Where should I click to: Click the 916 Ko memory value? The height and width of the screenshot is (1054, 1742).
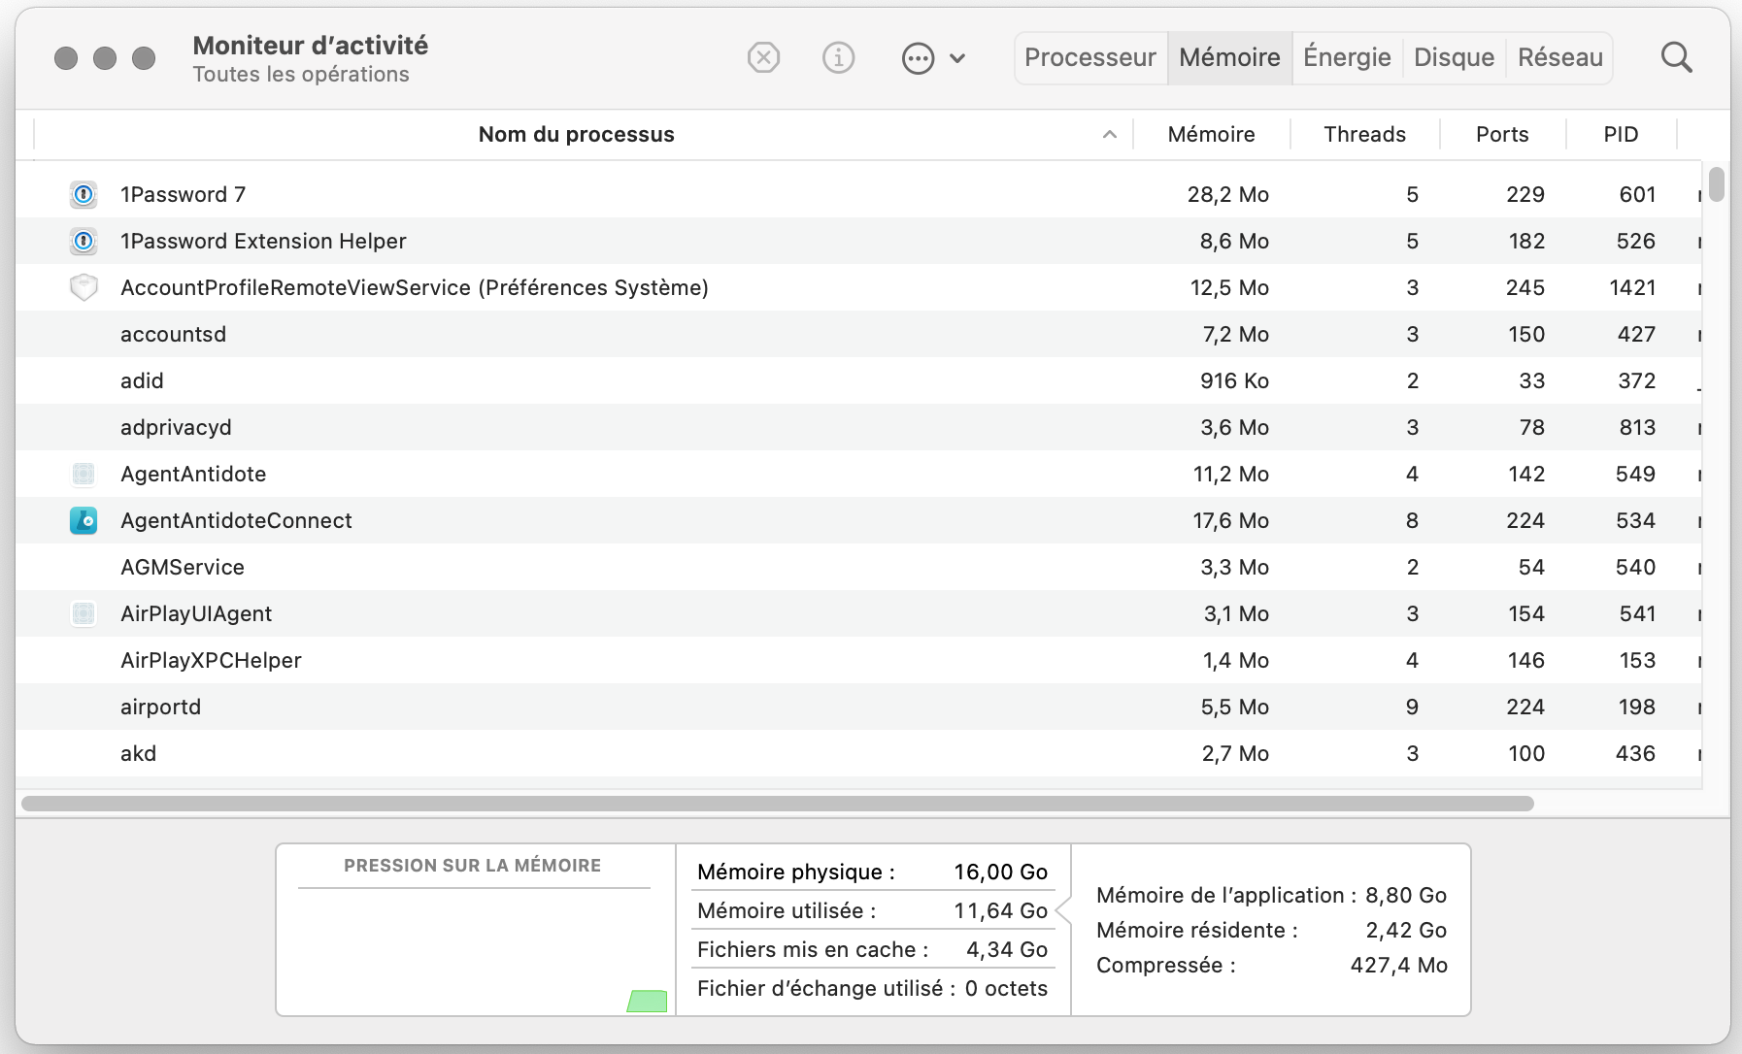pyautogui.click(x=1234, y=381)
